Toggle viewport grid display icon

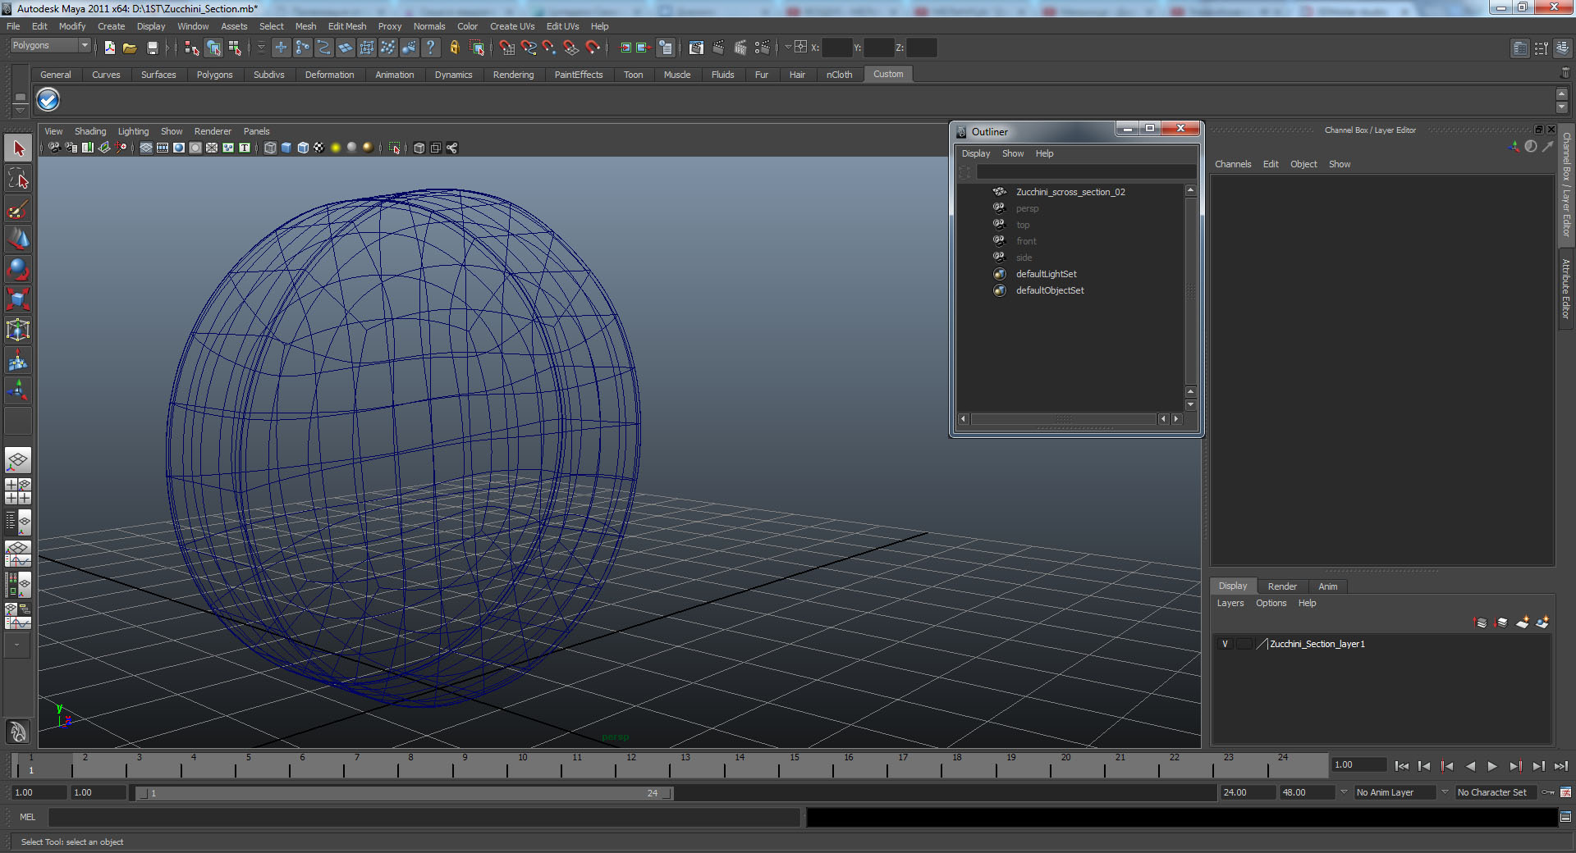click(x=146, y=148)
